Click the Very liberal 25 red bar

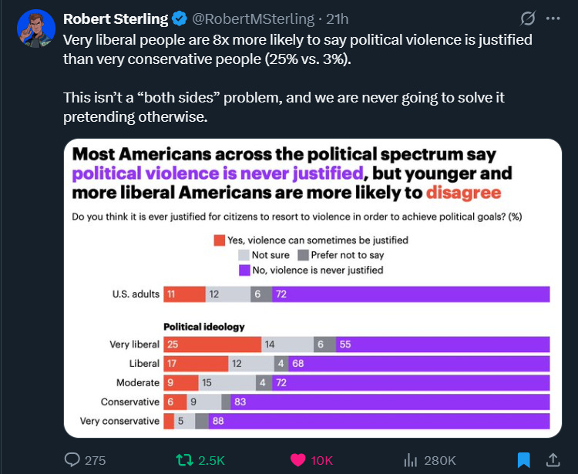[x=213, y=345]
